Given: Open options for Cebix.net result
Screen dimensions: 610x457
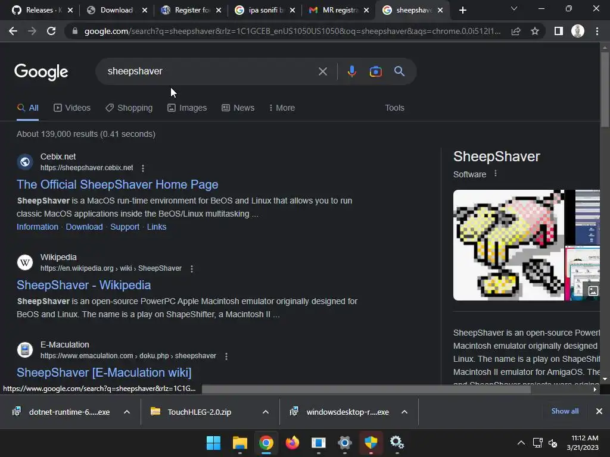Looking at the screenshot, I should 143,168.
